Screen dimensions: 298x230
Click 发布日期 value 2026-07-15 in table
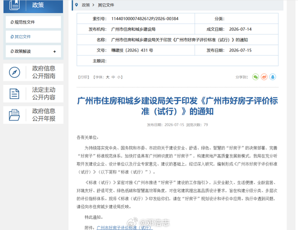[240, 51]
